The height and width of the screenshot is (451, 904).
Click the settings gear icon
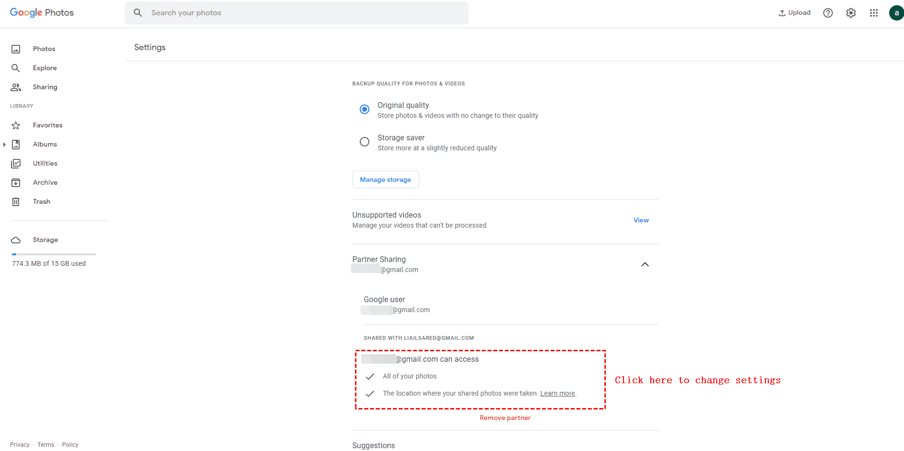[851, 13]
